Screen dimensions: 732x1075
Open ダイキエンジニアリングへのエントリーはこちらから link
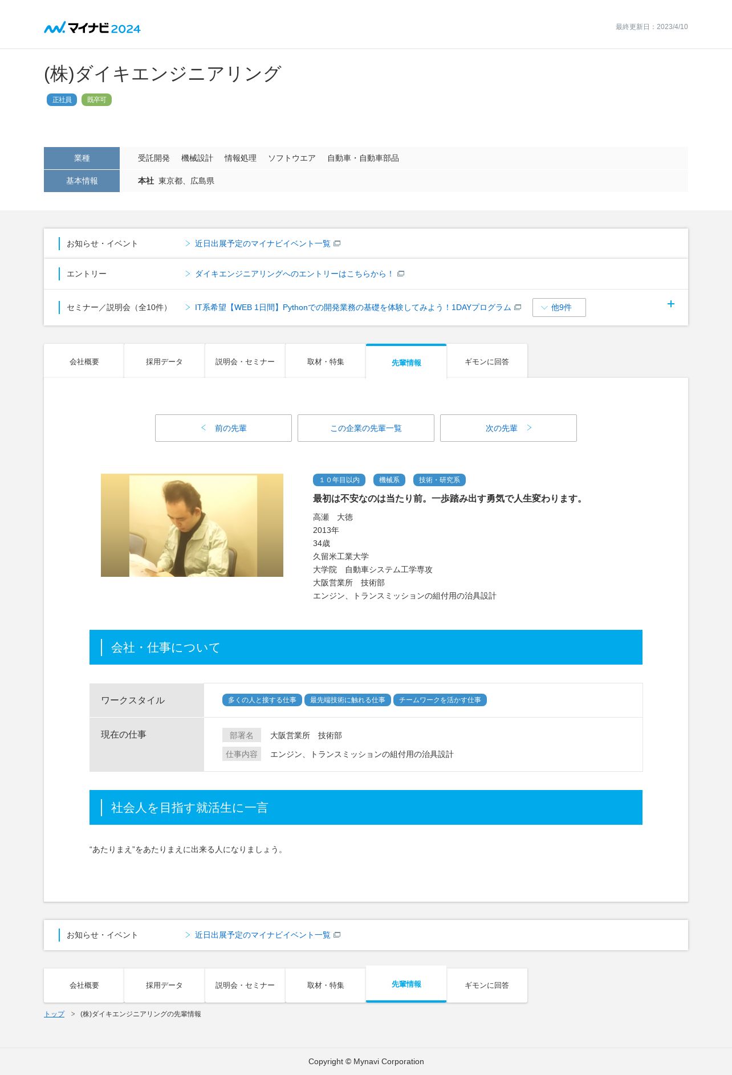pyautogui.click(x=294, y=274)
